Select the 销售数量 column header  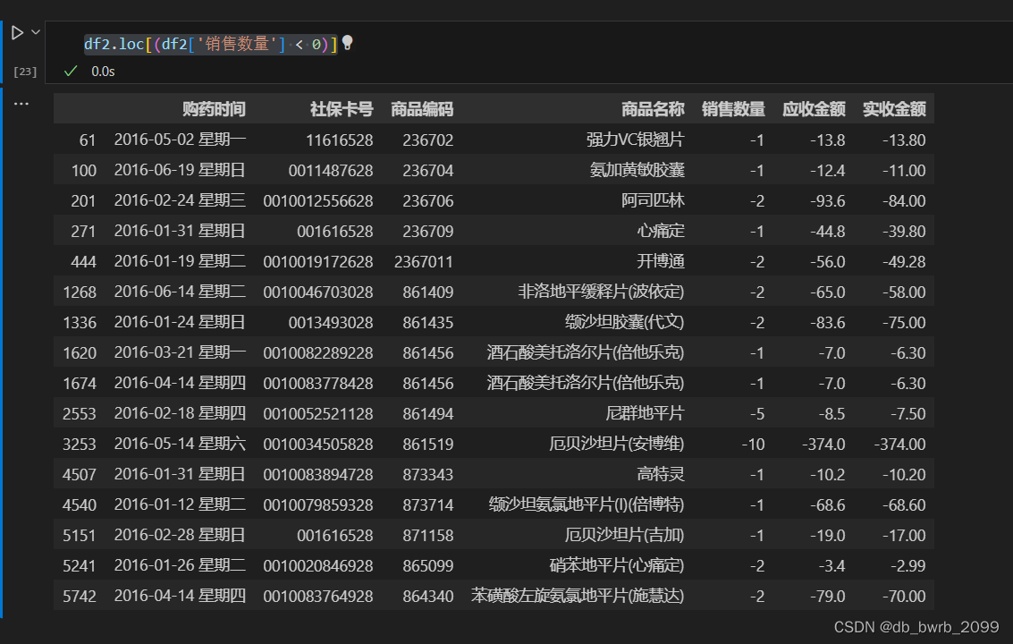(734, 108)
